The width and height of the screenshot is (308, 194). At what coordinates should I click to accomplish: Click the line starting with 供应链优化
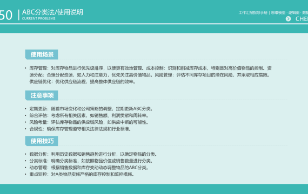coord(83,81)
